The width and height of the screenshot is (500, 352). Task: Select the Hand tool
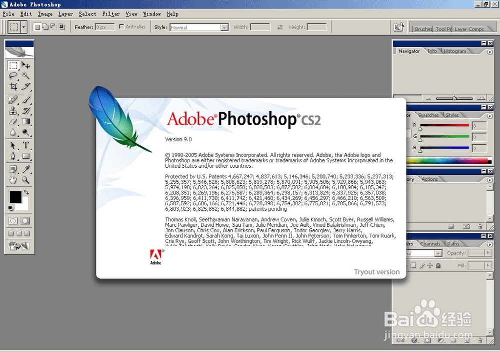pyautogui.click(x=13, y=180)
